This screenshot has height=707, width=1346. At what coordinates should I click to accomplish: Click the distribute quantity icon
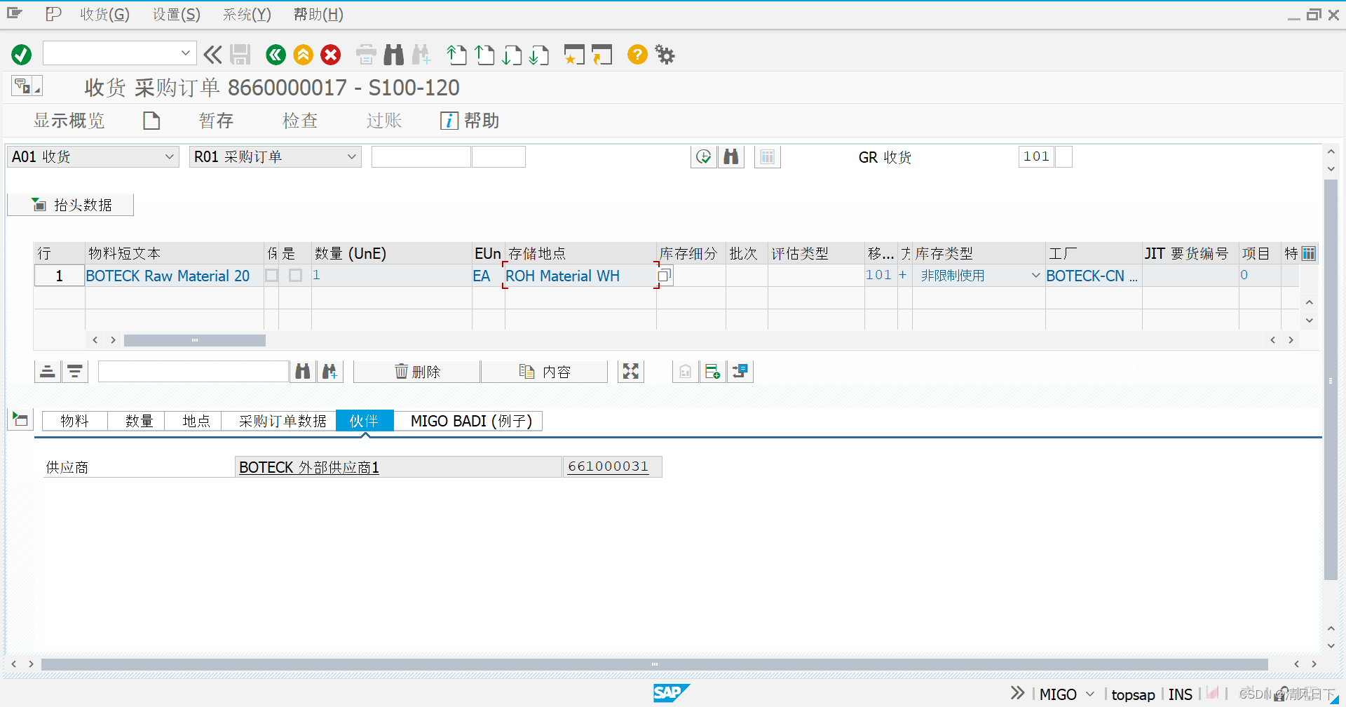(740, 372)
